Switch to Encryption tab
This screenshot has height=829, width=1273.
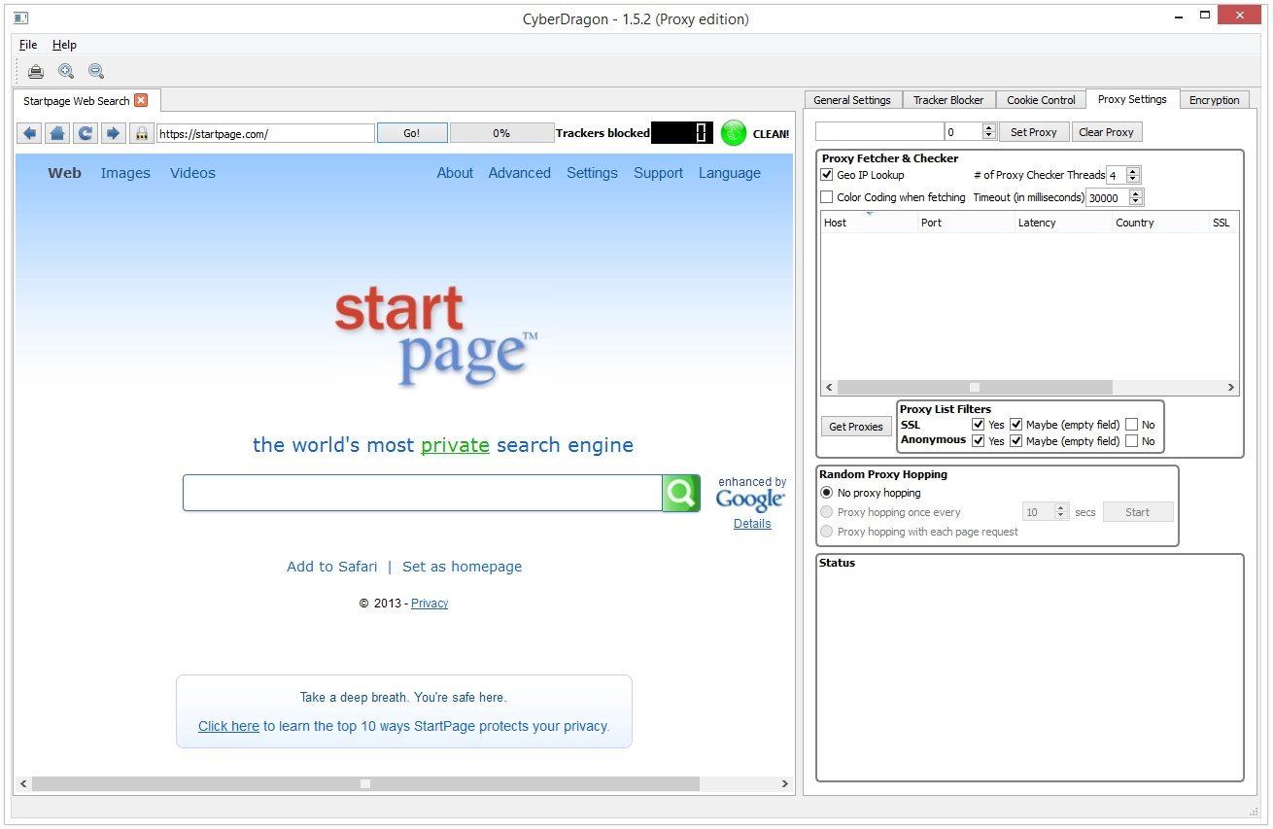1214,100
